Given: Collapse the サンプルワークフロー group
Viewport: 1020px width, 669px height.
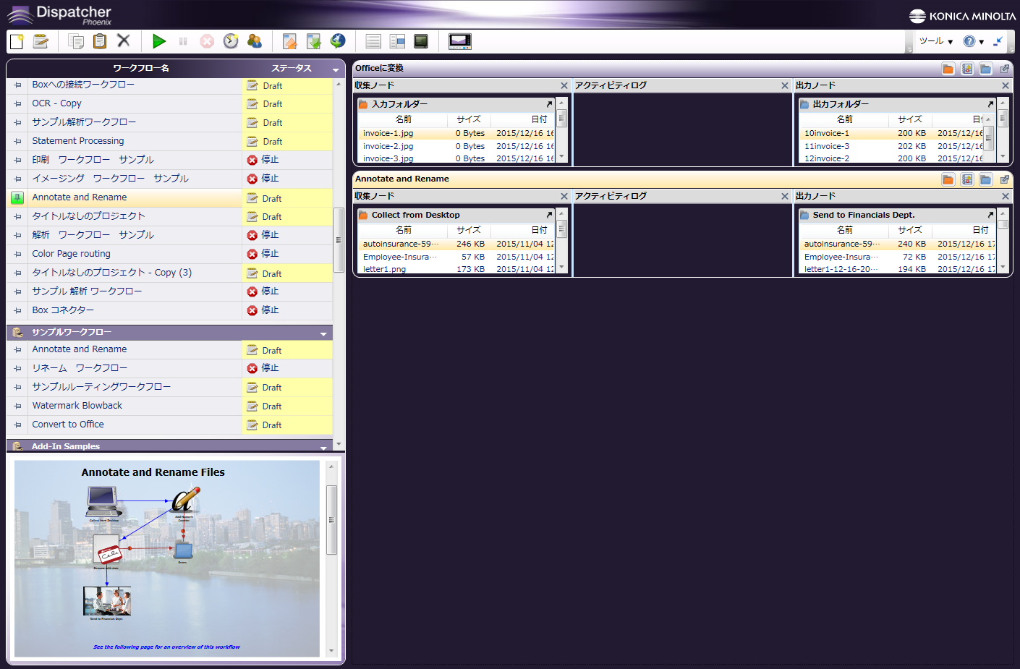Looking at the screenshot, I should coord(323,333).
